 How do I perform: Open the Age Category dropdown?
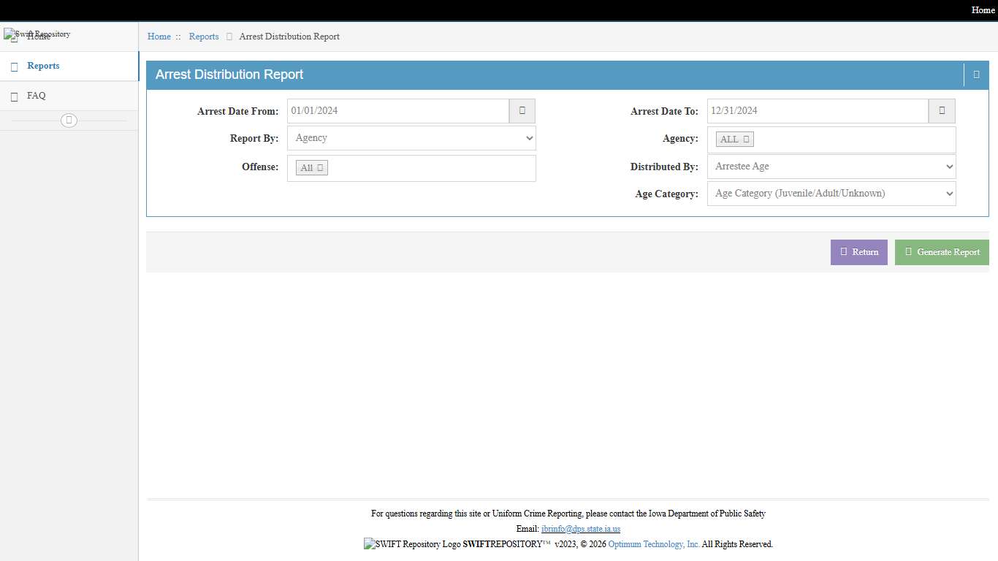coord(831,194)
